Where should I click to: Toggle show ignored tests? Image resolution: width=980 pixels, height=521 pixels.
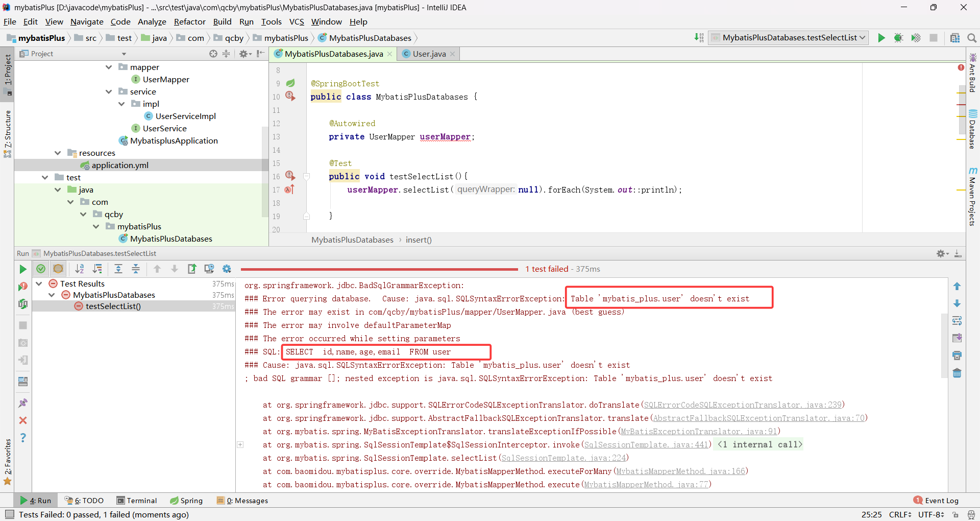click(58, 269)
